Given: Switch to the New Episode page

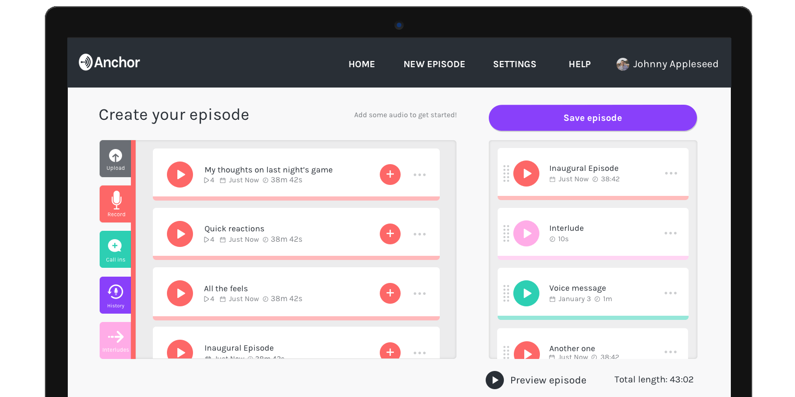Looking at the screenshot, I should click(x=435, y=64).
